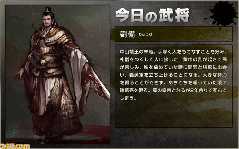Click the golden topknot hair ornament
Screen dimensions: 239x149
pyautogui.click(x=48, y=10)
